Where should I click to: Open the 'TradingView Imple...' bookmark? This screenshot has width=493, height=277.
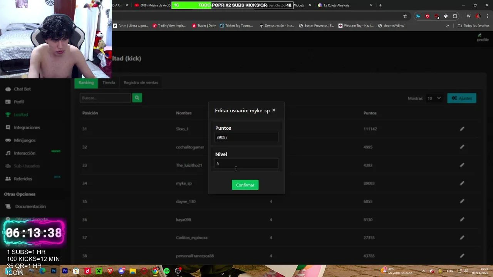[169, 26]
